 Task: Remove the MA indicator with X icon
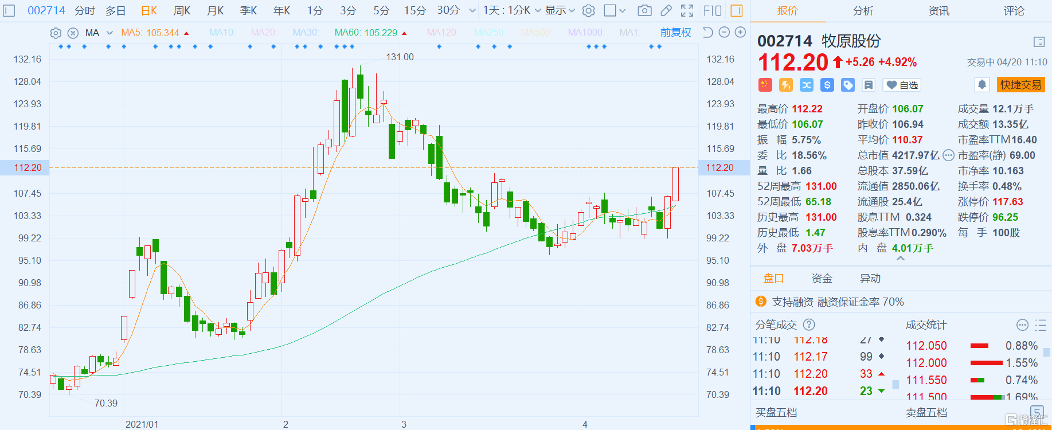pos(73,33)
